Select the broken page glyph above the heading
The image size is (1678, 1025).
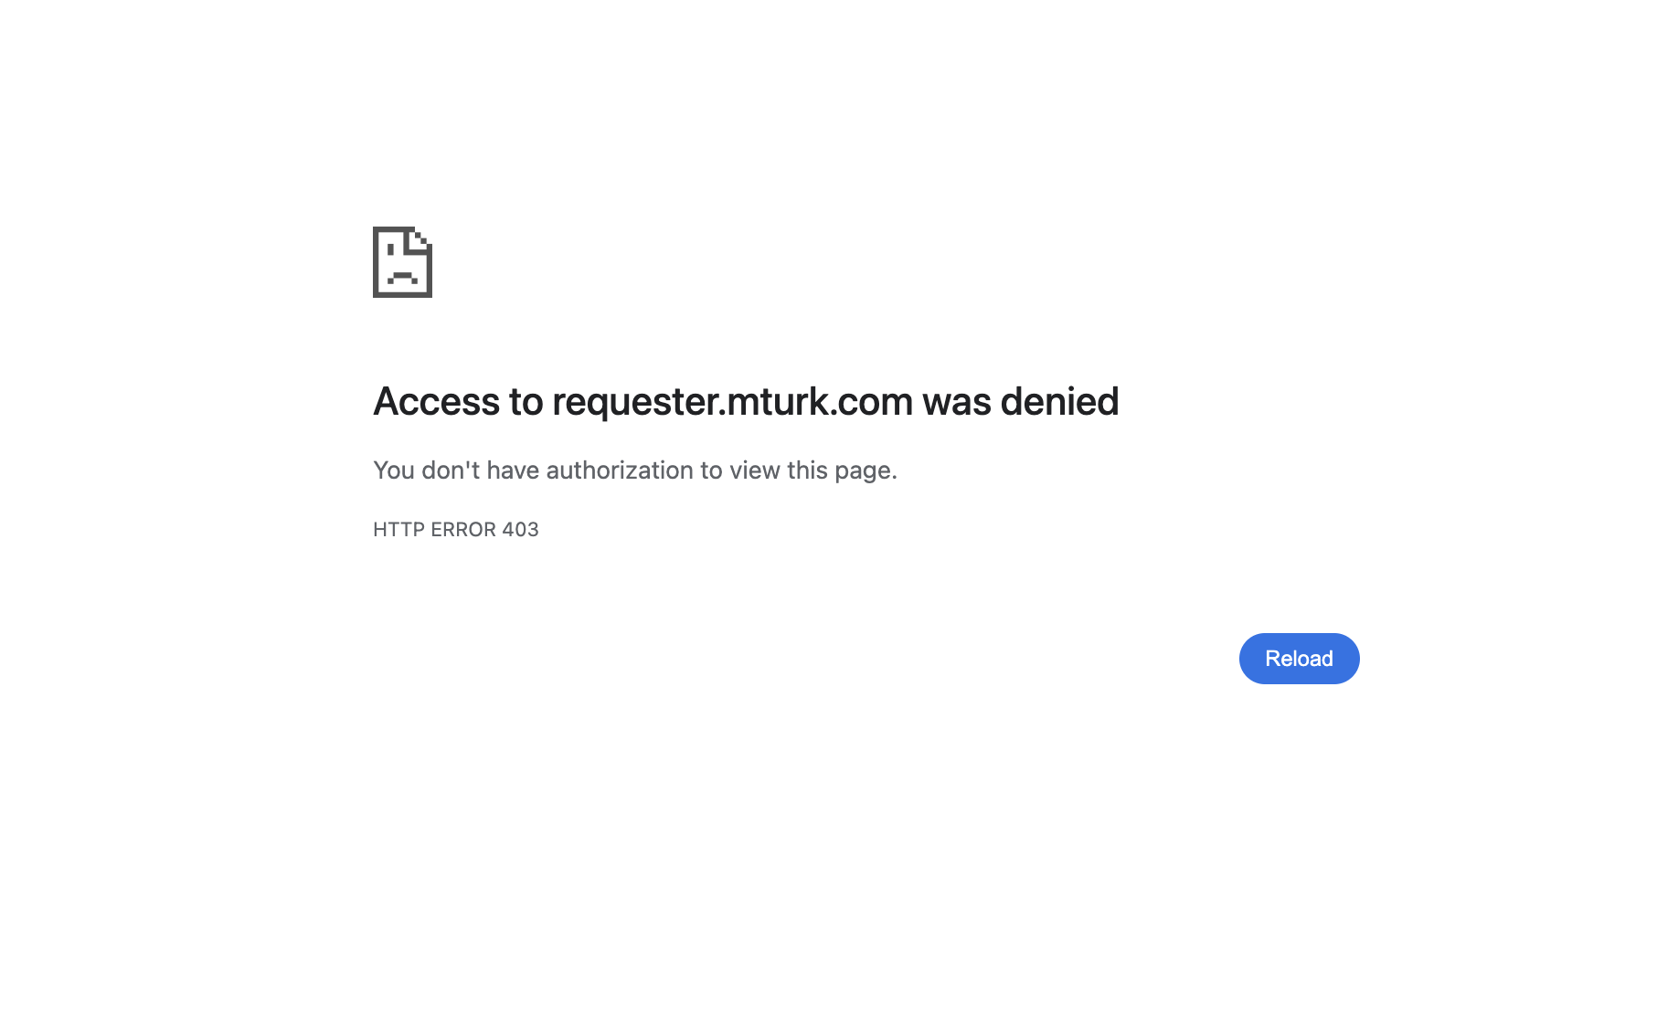(x=402, y=264)
